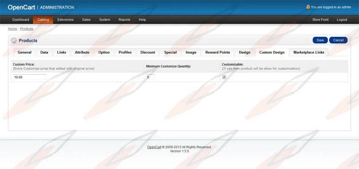Go to the Reward Points tab
Screen dimensions: 359x169
218,52
